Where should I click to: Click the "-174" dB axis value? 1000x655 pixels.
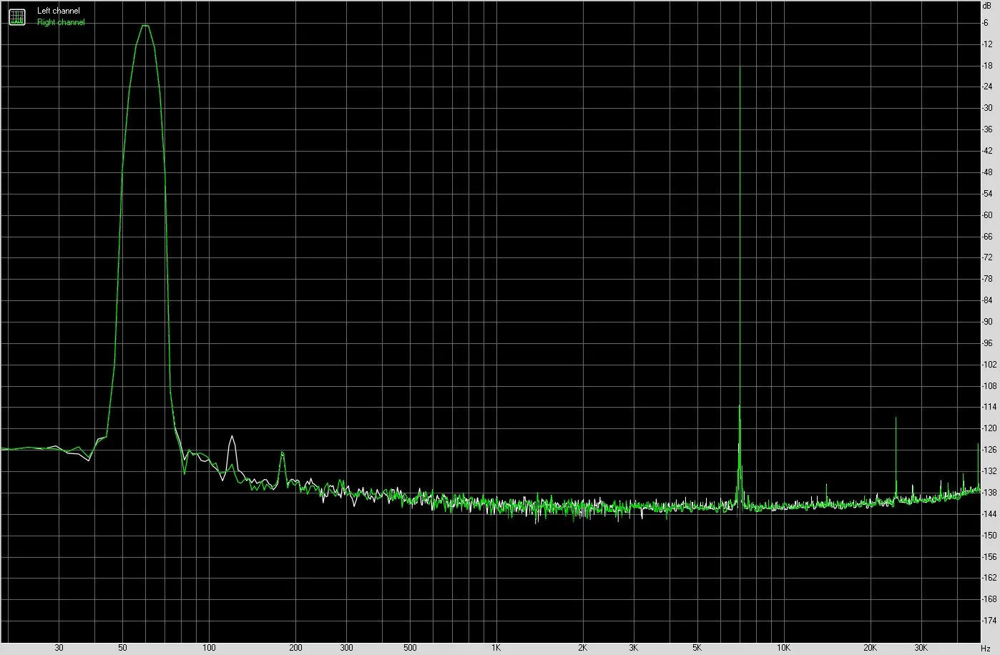click(989, 621)
